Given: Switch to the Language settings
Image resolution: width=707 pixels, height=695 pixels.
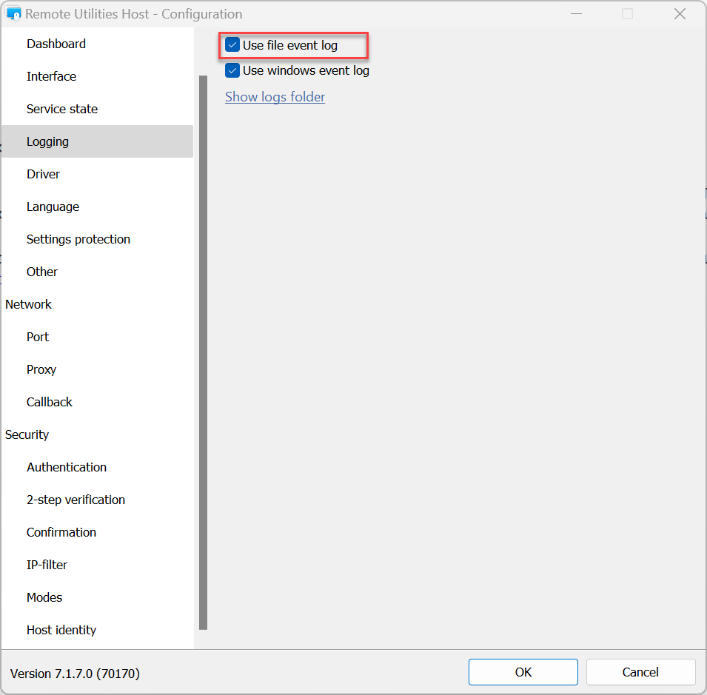Looking at the screenshot, I should (98, 207).
